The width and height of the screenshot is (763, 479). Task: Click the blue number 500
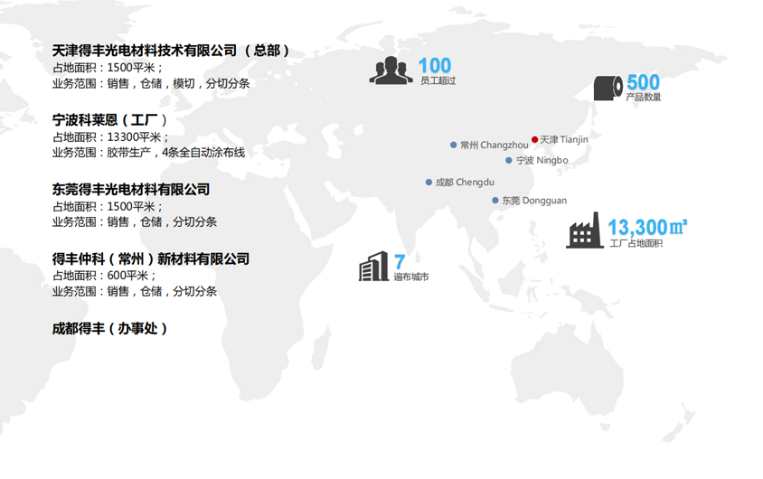click(643, 82)
